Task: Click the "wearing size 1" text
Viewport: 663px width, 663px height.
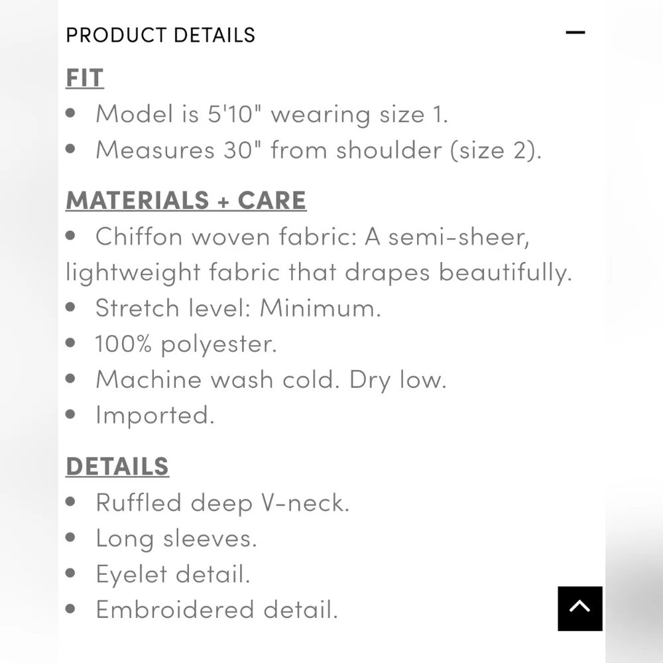Action: pyautogui.click(x=359, y=114)
